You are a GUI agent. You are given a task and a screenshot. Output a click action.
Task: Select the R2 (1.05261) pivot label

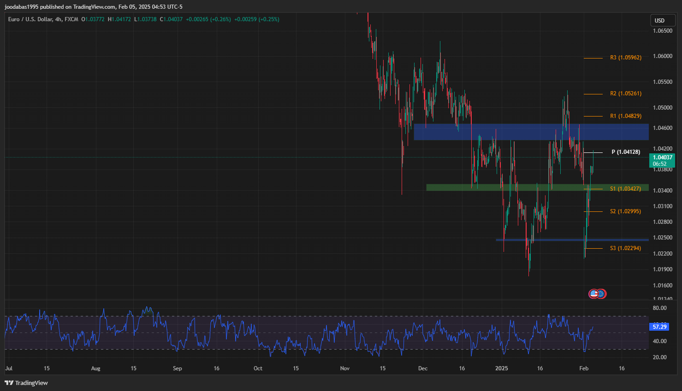tap(625, 93)
